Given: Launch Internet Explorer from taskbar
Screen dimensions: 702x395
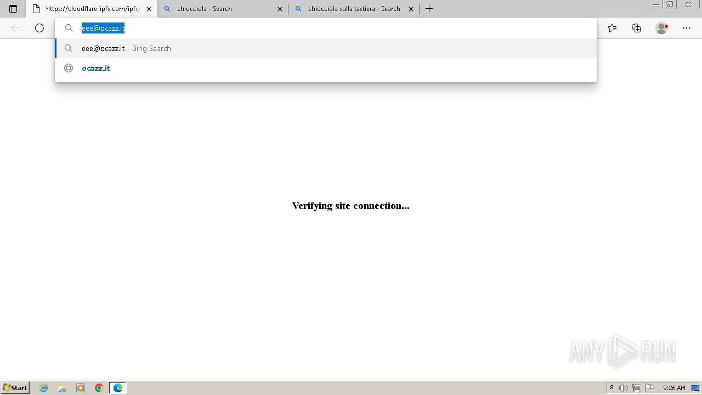Looking at the screenshot, I should pos(44,388).
